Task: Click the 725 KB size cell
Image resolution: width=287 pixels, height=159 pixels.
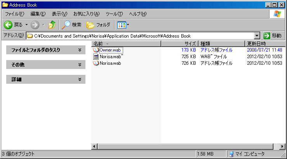Action: point(189,57)
